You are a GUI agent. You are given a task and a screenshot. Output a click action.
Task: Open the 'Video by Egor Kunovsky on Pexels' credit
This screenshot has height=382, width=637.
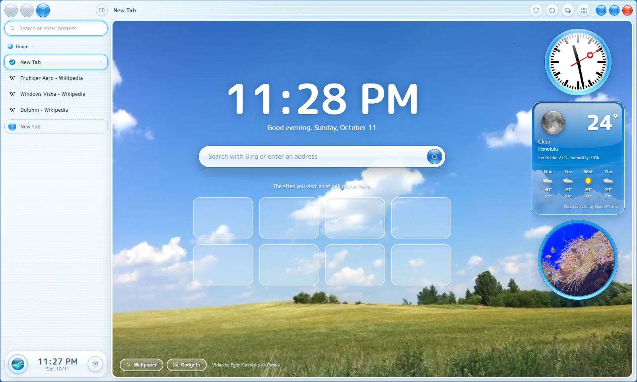246,365
